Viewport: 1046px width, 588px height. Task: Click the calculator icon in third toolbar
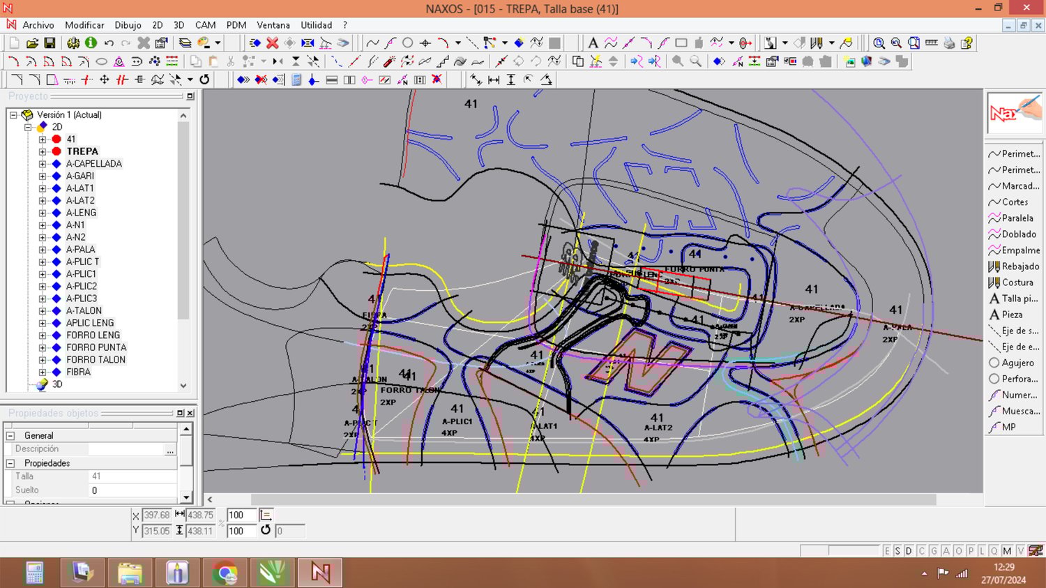(296, 80)
